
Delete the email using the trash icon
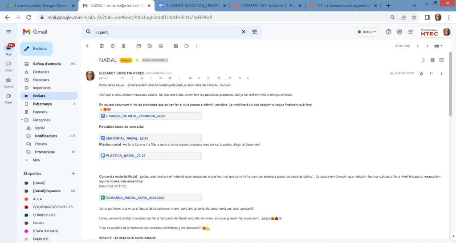[x=123, y=46]
